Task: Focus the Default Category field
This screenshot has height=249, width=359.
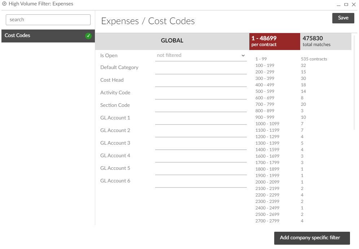Action: (x=201, y=69)
